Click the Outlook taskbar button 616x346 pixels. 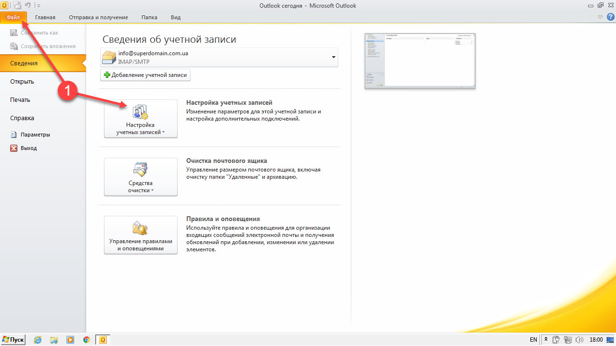103,340
